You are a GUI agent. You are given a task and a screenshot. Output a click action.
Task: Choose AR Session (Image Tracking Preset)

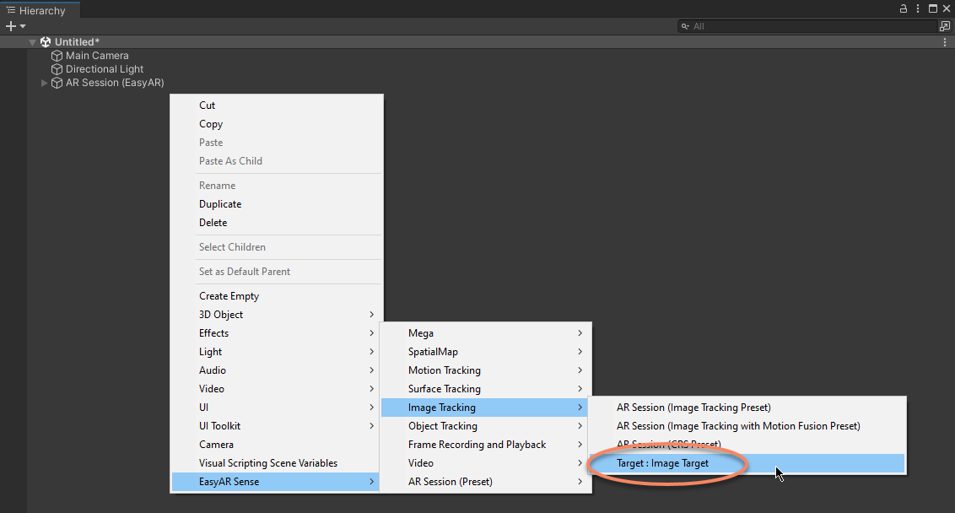coord(693,408)
